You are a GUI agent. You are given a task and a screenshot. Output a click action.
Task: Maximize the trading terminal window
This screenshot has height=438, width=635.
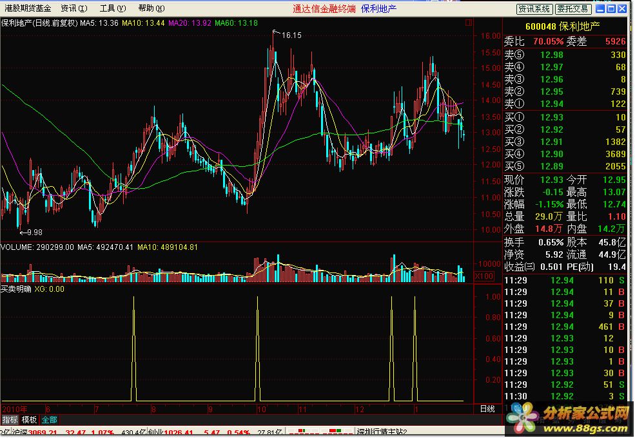(x=611, y=9)
